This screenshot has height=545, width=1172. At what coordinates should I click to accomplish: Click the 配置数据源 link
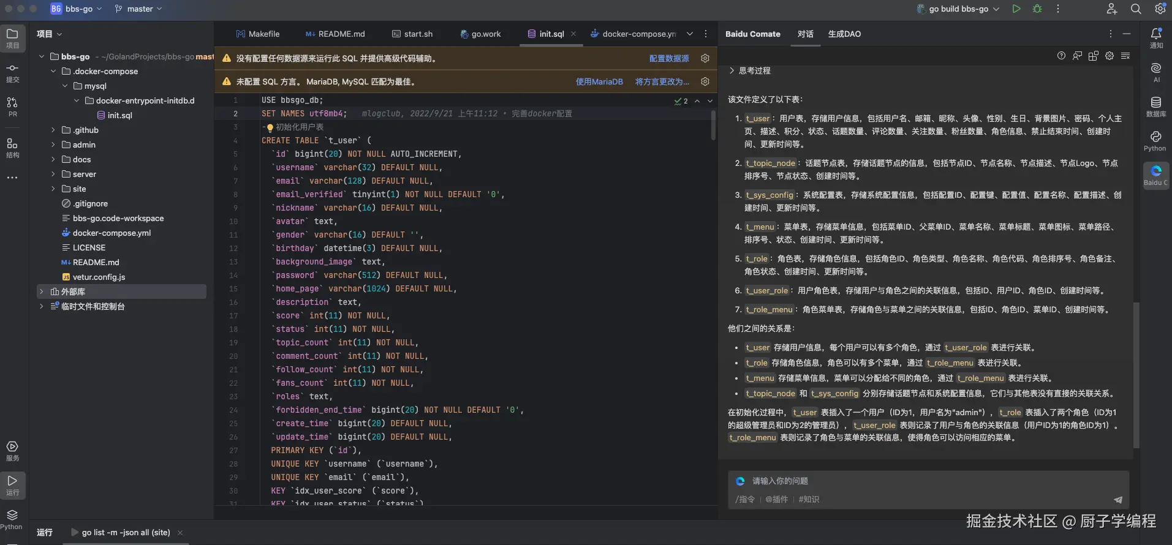pos(669,58)
